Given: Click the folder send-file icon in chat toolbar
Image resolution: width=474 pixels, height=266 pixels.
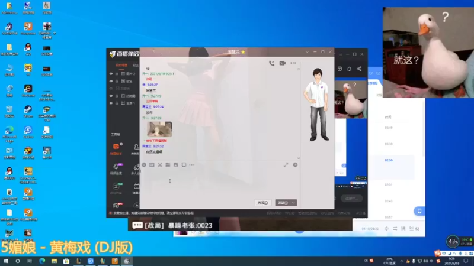Looking at the screenshot, I should [x=168, y=165].
